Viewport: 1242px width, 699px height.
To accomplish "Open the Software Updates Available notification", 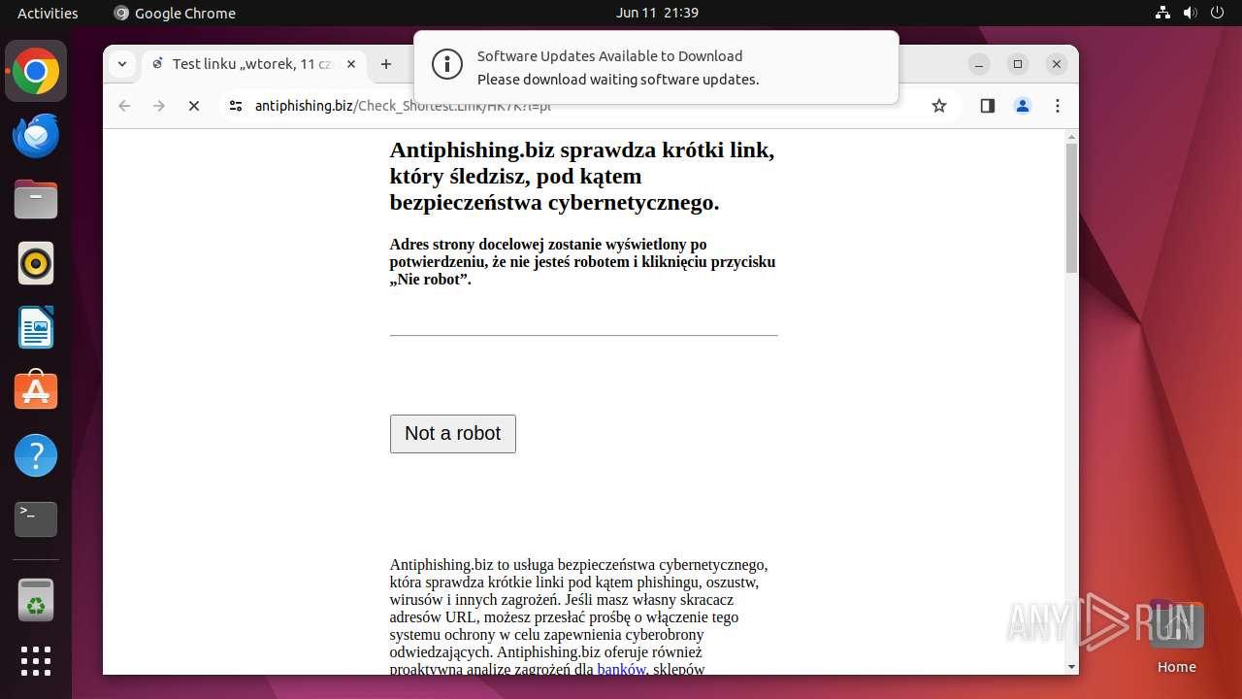I will (656, 67).
